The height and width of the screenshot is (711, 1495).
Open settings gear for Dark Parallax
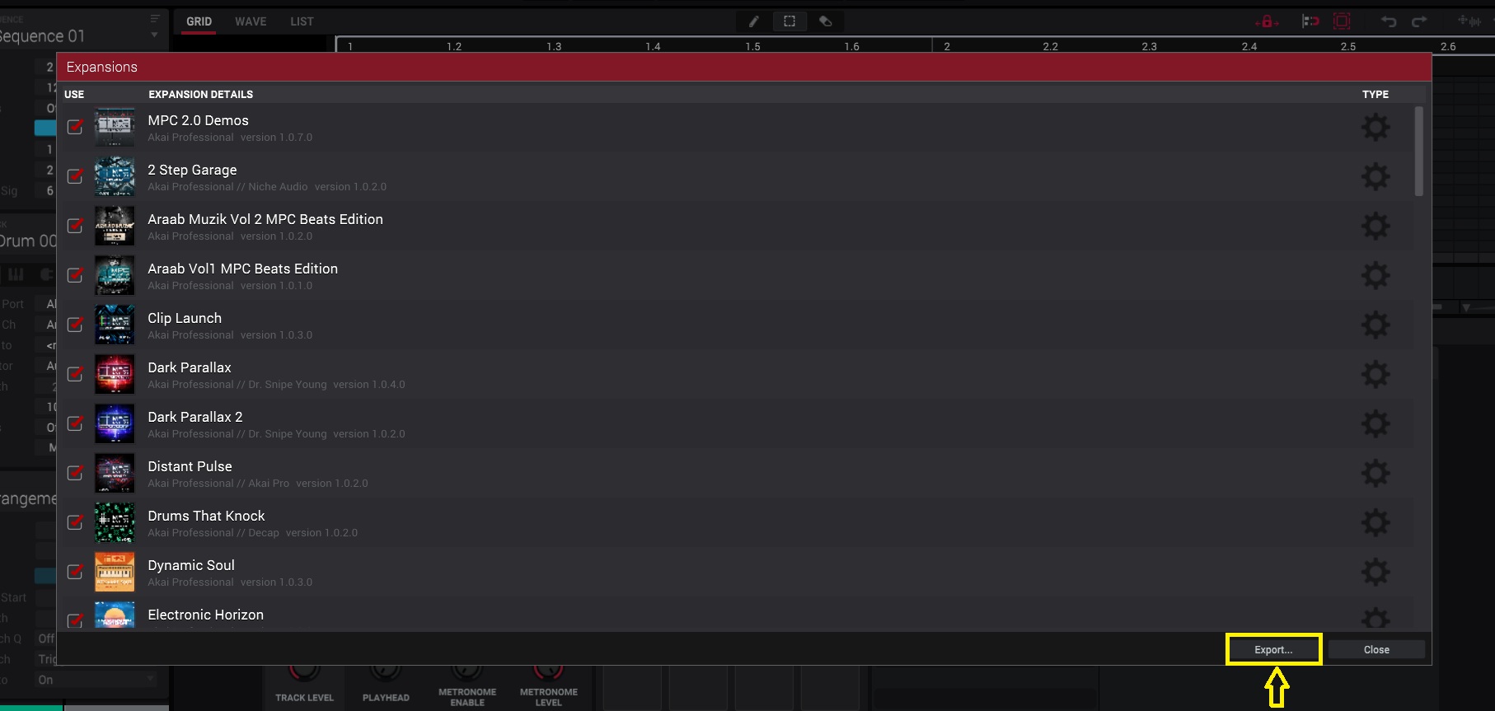[1375, 374]
